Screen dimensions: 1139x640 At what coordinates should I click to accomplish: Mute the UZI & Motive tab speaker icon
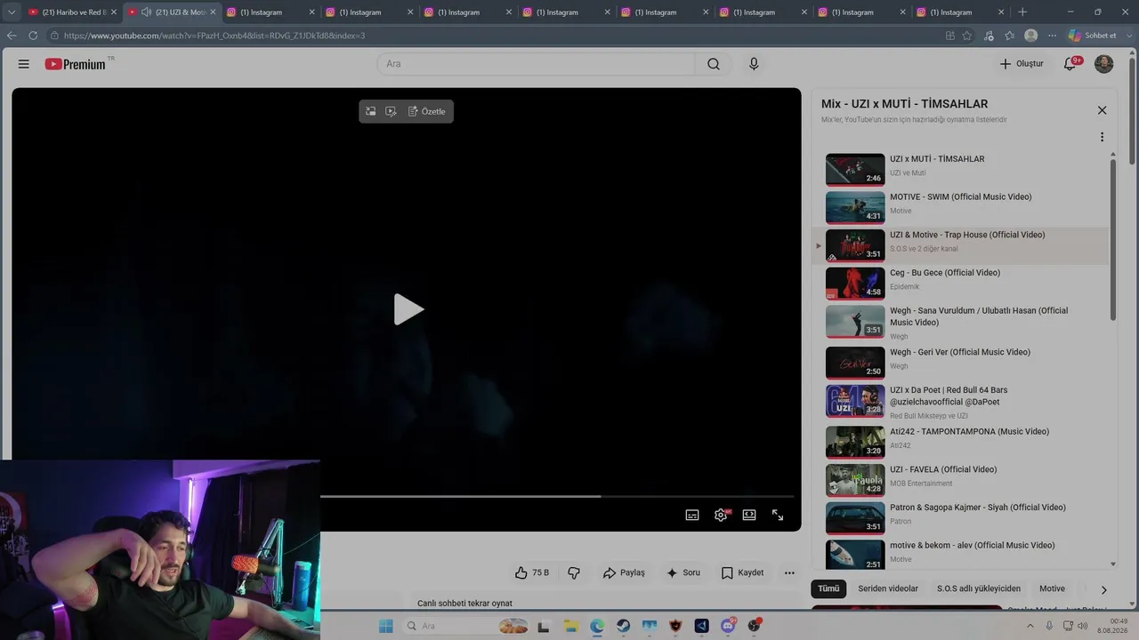[x=146, y=12]
